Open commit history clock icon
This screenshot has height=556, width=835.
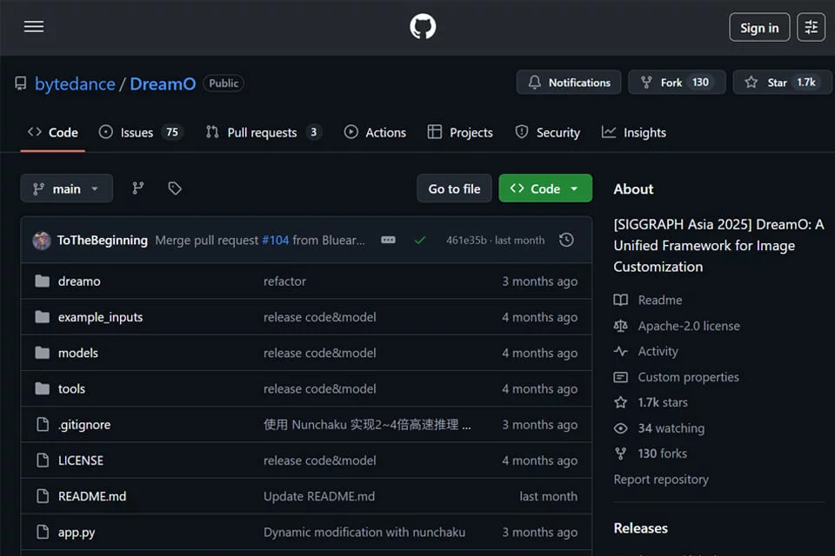(x=566, y=240)
